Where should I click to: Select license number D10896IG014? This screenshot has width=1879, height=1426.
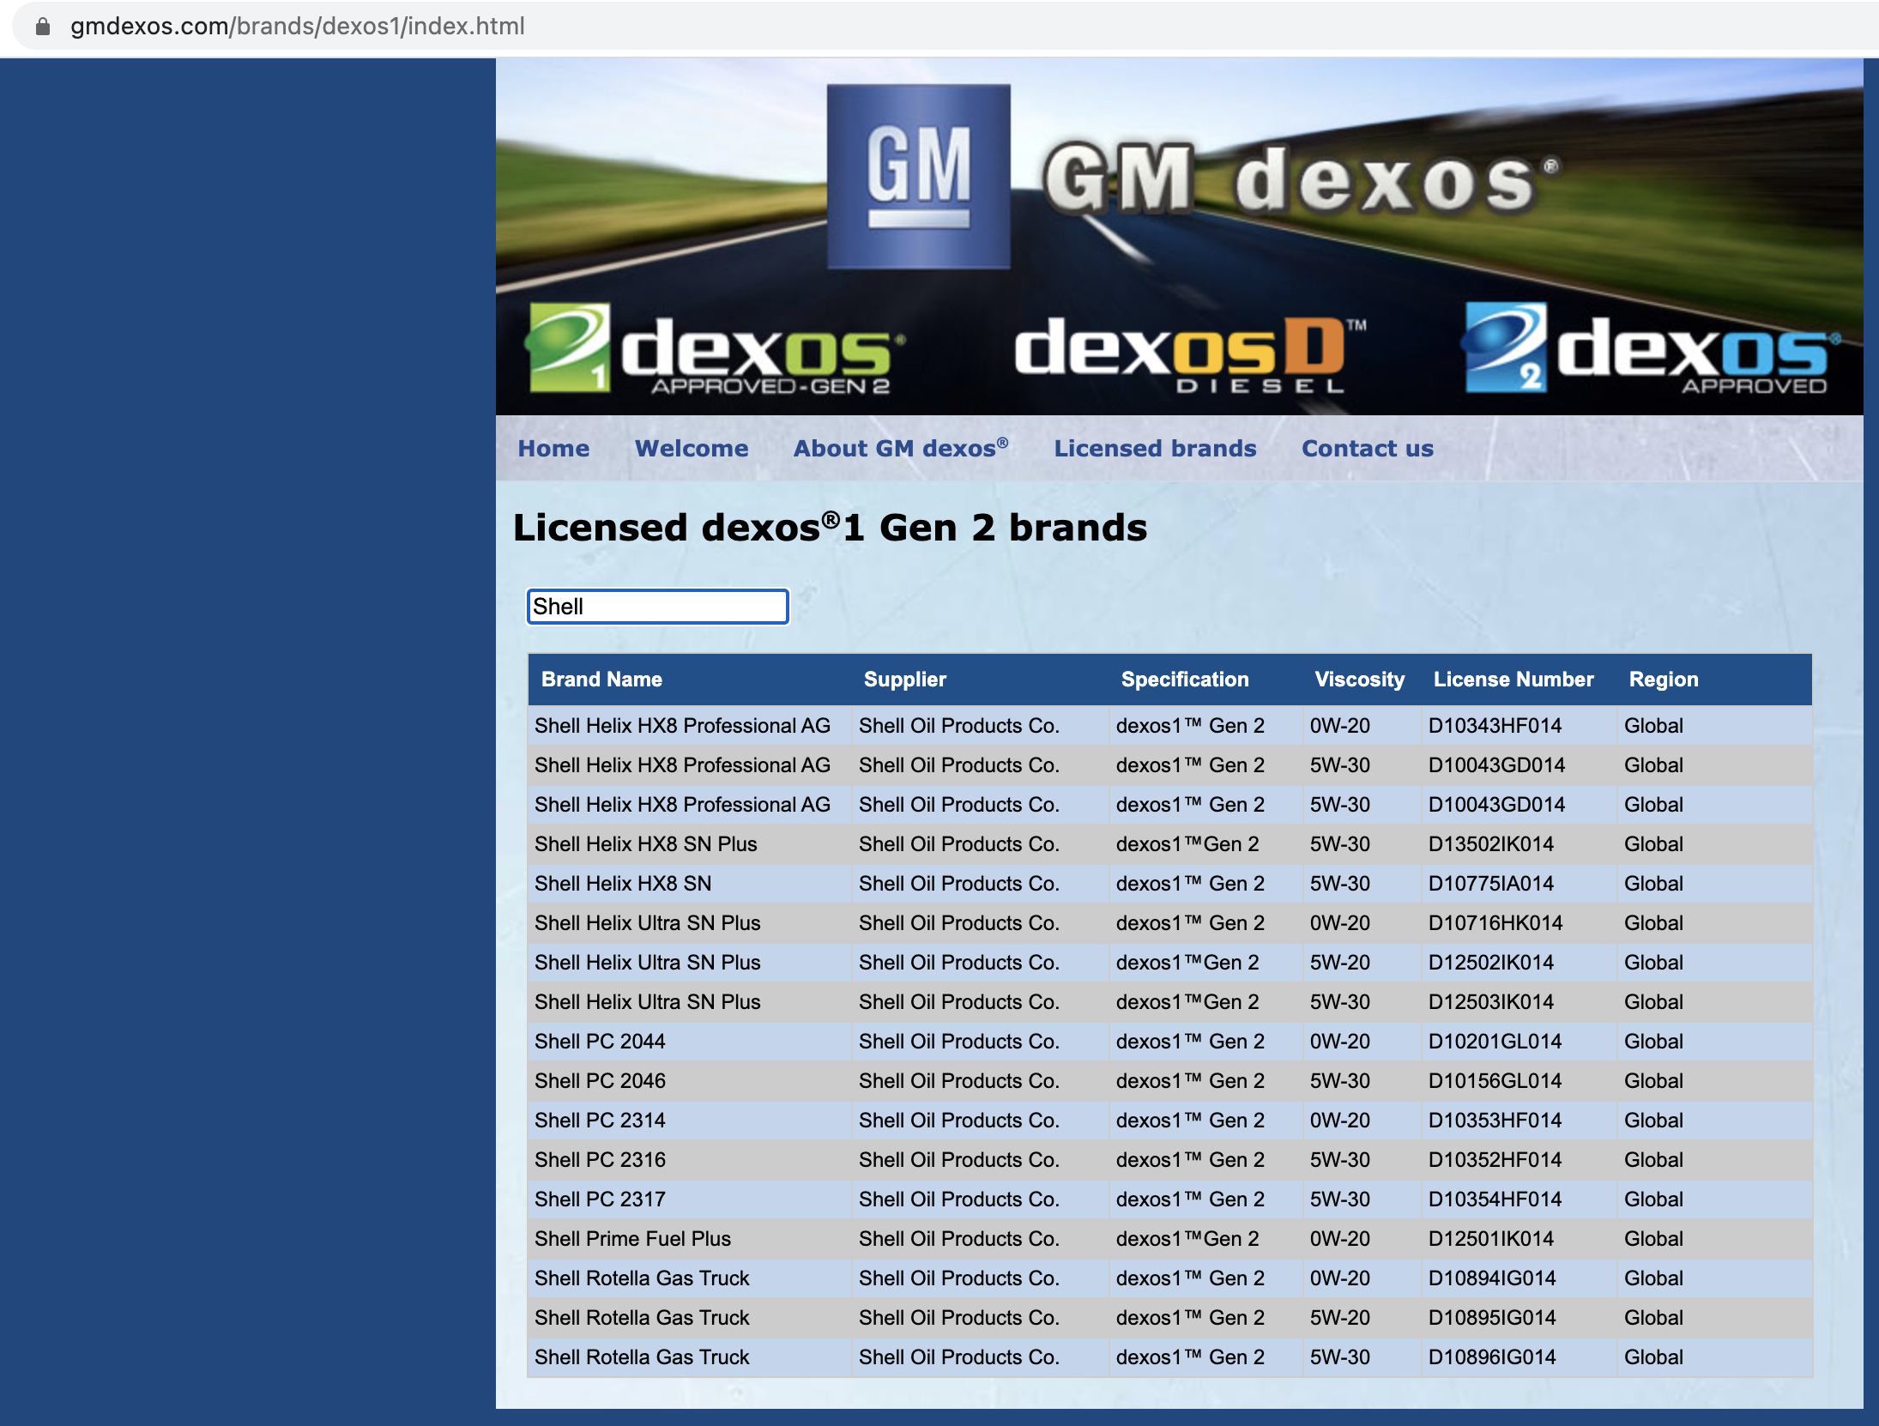[x=1492, y=1357]
